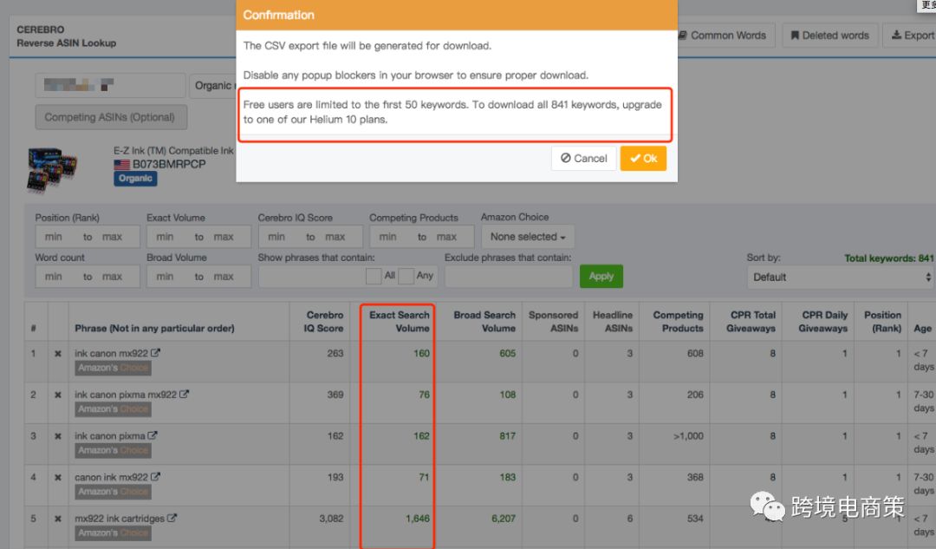This screenshot has width=936, height=549.
Task: Click keyword phrase 'ink canon mx922'
Action: point(111,353)
